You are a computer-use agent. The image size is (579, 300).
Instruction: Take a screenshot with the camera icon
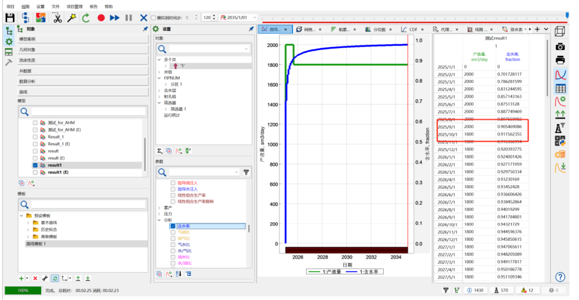(560, 46)
